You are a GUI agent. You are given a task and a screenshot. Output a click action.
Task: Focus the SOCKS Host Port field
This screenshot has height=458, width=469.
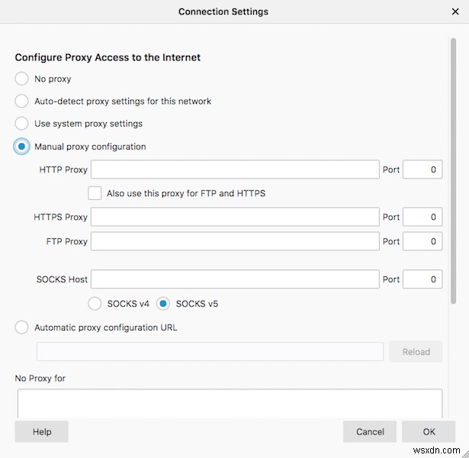pyautogui.click(x=422, y=279)
